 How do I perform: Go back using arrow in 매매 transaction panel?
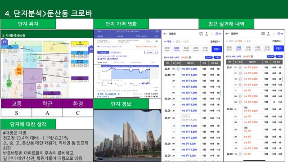click(x=165, y=34)
